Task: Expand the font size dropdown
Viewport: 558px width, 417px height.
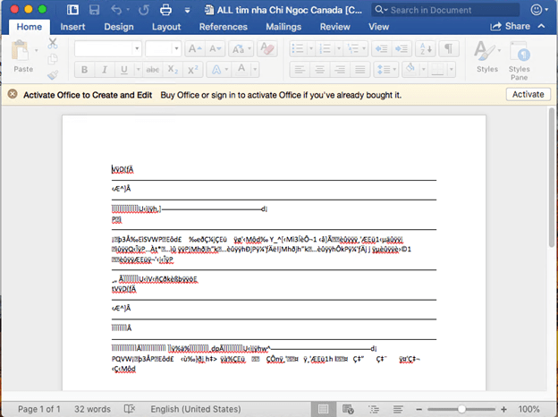Action: (176, 48)
